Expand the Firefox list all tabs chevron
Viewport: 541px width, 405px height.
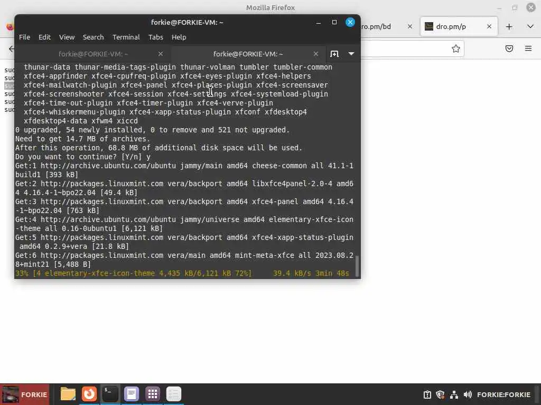(x=530, y=26)
